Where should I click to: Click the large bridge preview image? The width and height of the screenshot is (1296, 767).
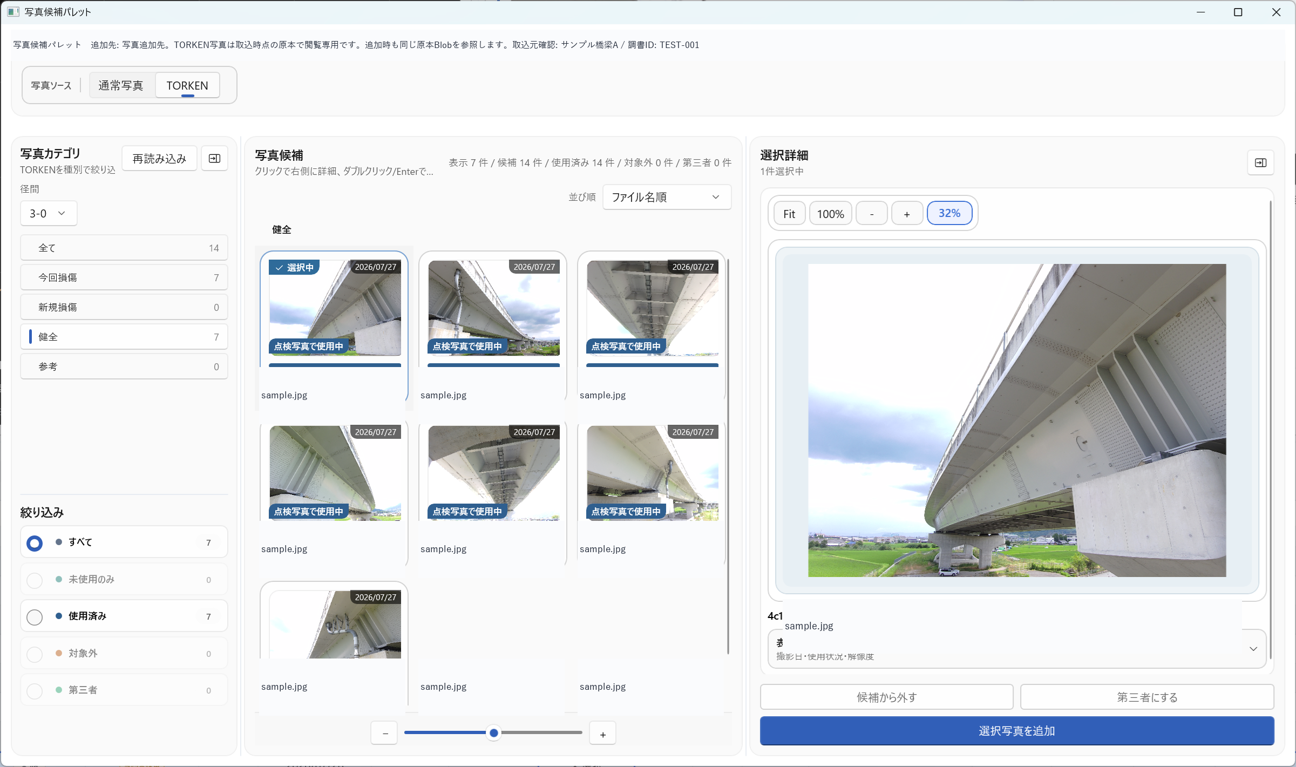tap(1017, 420)
